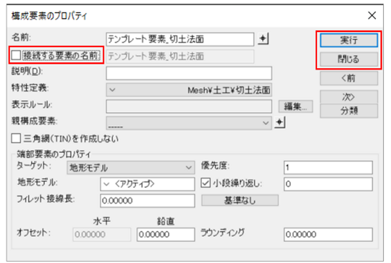The width and height of the screenshot is (391, 263).
Task: Open the 編集 button for 表示ルール
Action: 296,107
